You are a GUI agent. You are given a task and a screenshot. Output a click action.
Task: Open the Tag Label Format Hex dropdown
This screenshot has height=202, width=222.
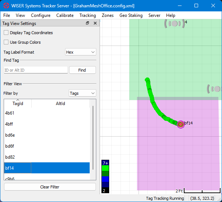80,52
